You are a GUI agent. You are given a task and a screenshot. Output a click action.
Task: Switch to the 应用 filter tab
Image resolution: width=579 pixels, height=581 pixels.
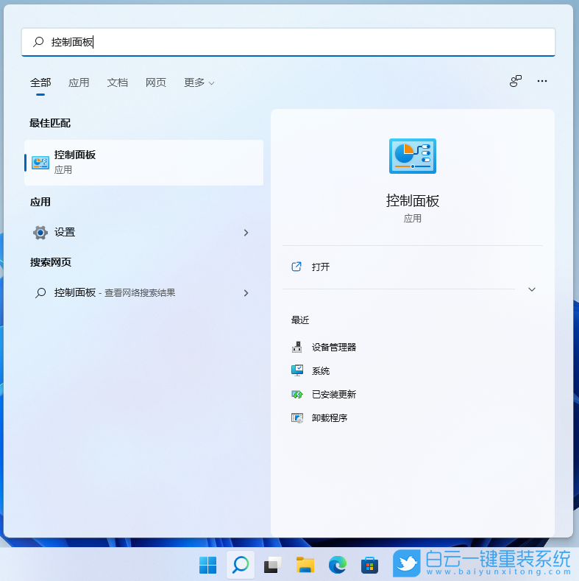click(x=79, y=82)
